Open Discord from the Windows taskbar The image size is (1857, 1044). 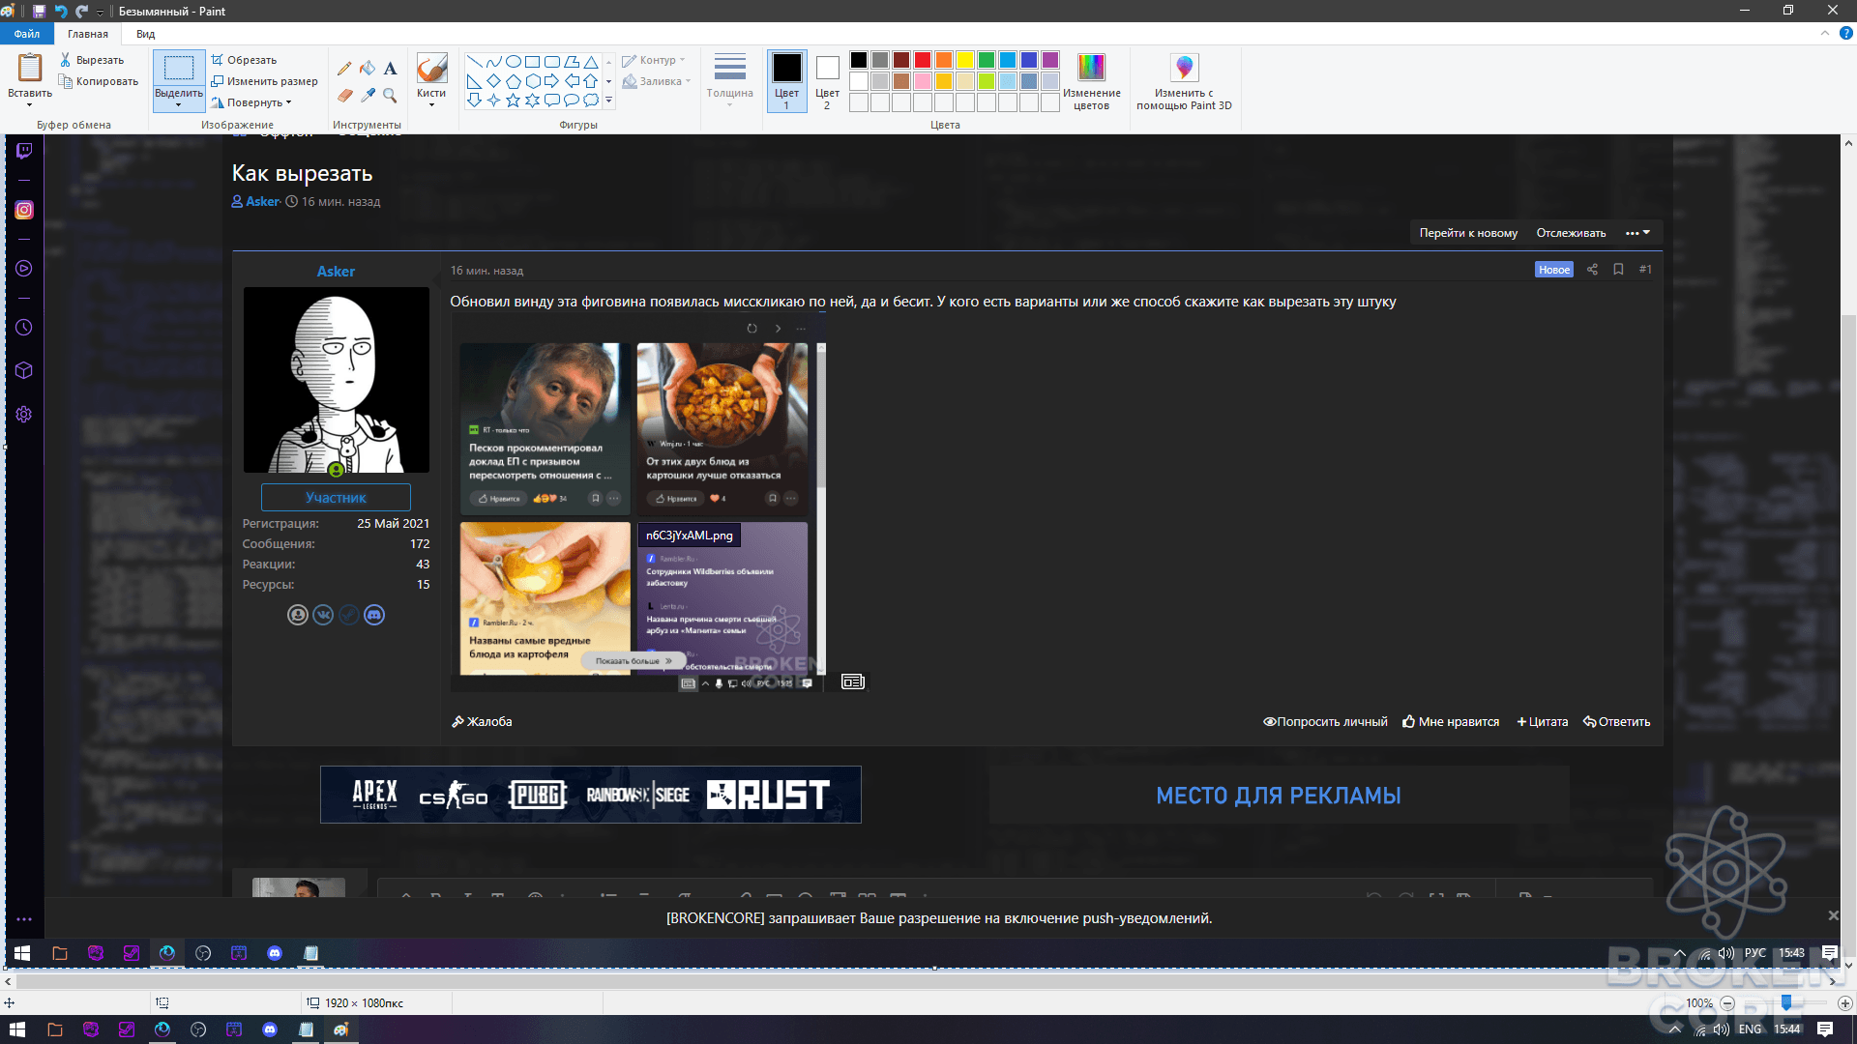[x=270, y=1029]
